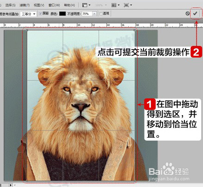Click the crop center point on lion's nose
Screen dimensions: 203x187
click(81, 105)
